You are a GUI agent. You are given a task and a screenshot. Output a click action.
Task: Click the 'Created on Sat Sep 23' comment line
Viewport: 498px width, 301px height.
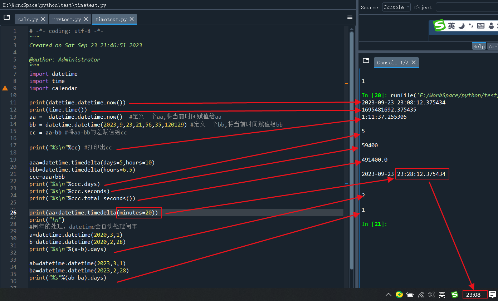pyautogui.click(x=86, y=45)
